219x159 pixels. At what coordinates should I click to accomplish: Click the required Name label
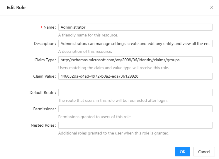(x=49, y=27)
